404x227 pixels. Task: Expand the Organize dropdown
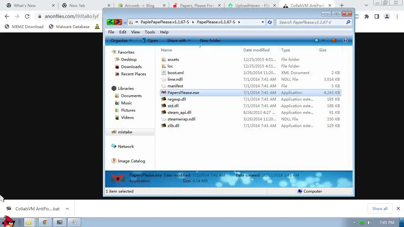coord(121,40)
